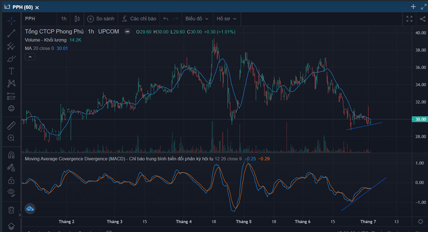Screen dimensions: 428x232
Task: Toggle magnet snap mode
Action: (11, 155)
